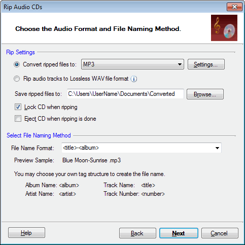Select Rip audio tracks to Lossless WAV option

pos(17,79)
